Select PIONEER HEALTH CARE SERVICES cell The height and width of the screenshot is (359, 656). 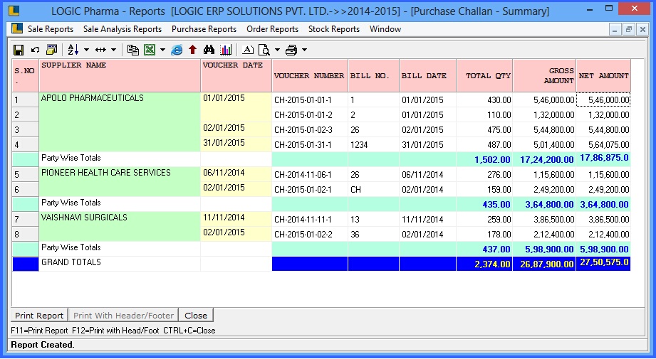[x=120, y=181]
